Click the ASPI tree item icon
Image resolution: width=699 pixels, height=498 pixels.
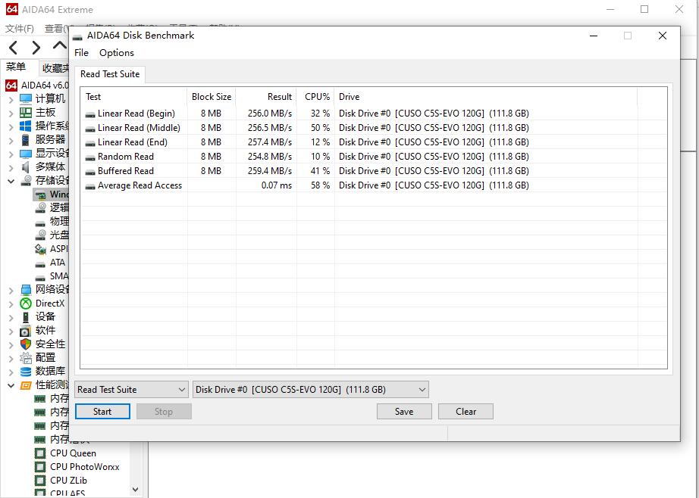(x=41, y=249)
